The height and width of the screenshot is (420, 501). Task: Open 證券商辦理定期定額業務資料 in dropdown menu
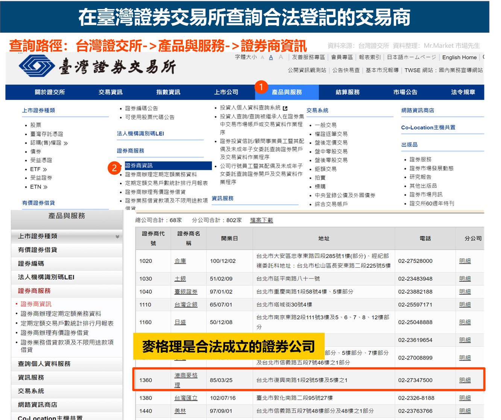click(x=161, y=174)
